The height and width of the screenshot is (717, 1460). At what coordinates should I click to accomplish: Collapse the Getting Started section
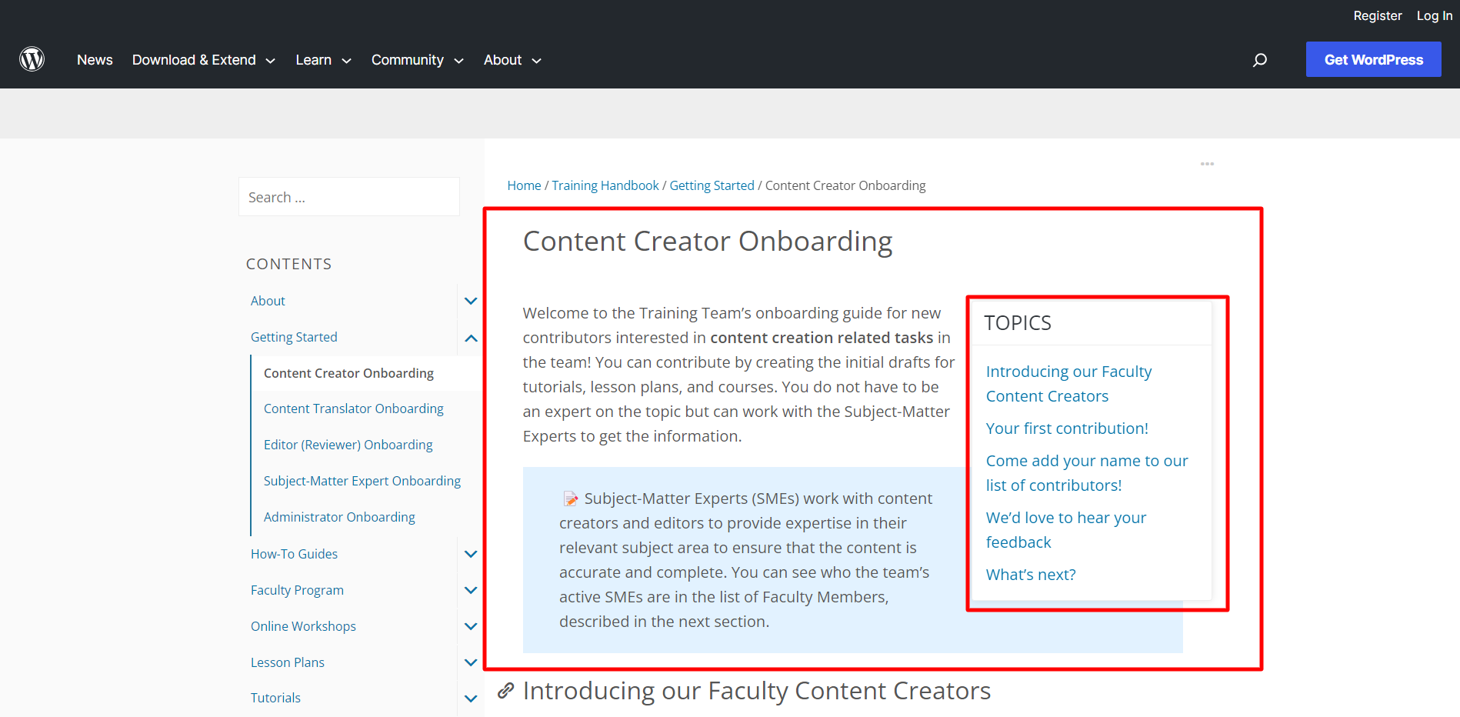470,337
